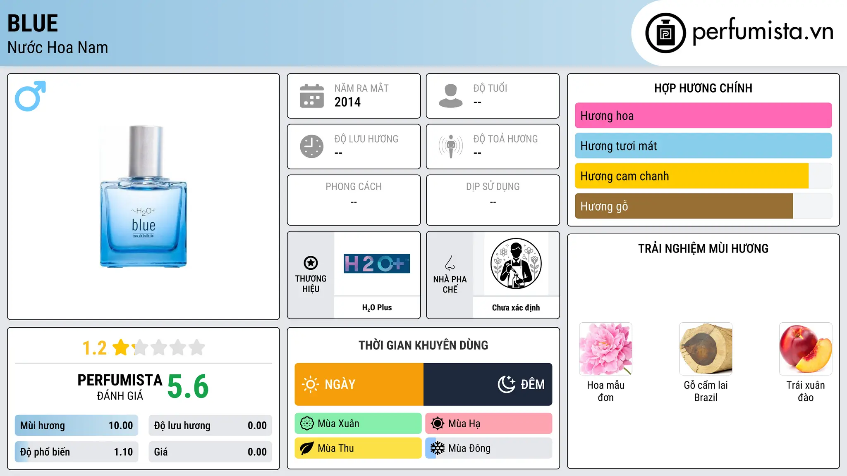Click the 5.6 Perfumista score

point(188,386)
